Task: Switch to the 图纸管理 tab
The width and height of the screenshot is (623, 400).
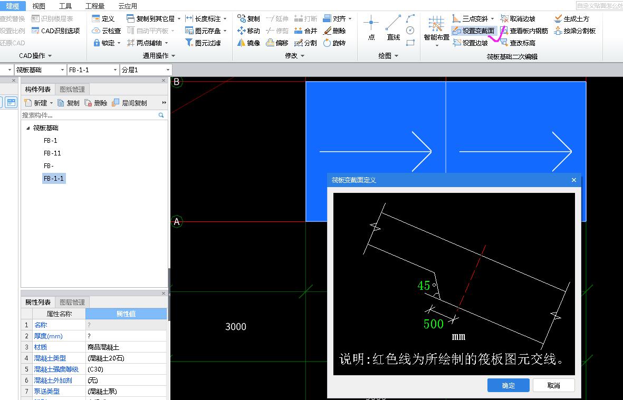Action: click(72, 89)
